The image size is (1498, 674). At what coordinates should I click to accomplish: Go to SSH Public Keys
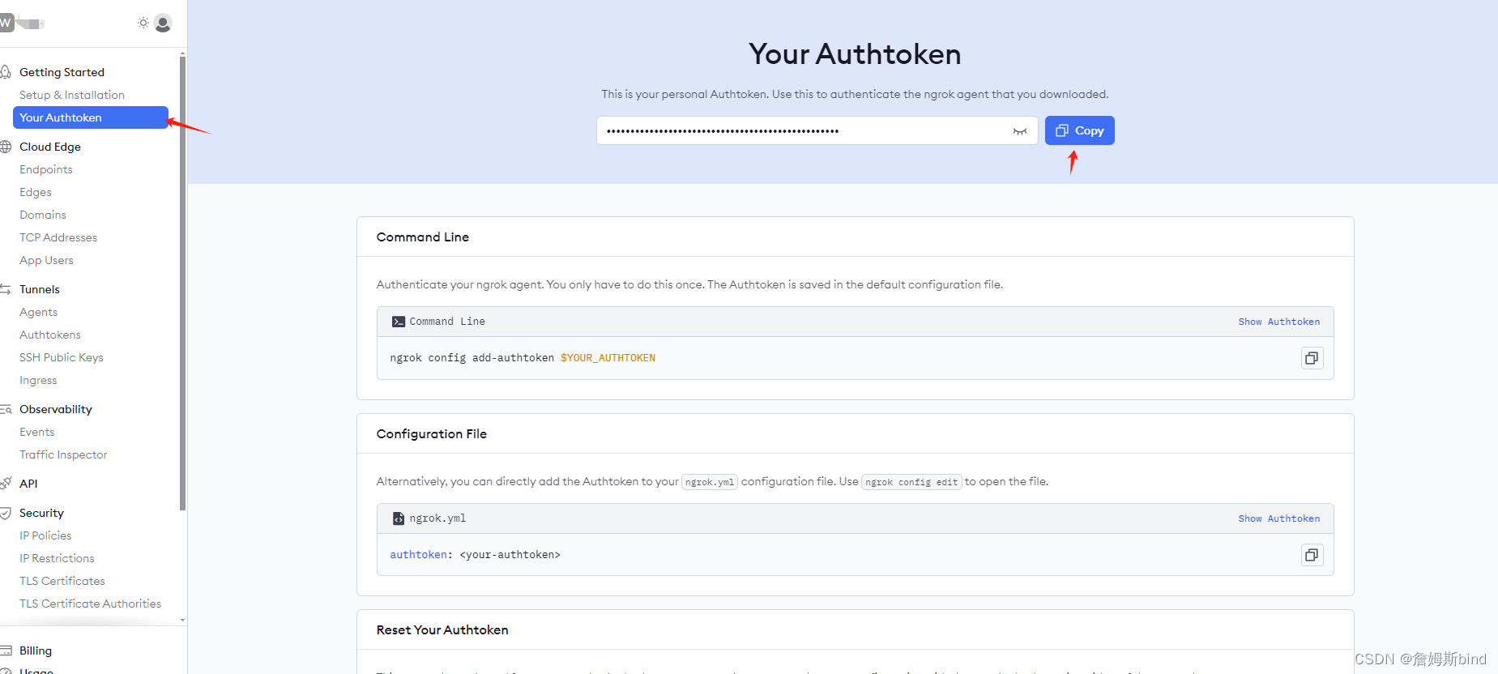62,357
